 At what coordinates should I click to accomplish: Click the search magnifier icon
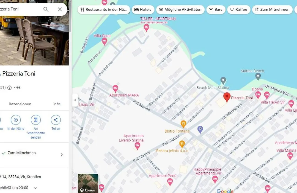46,9
